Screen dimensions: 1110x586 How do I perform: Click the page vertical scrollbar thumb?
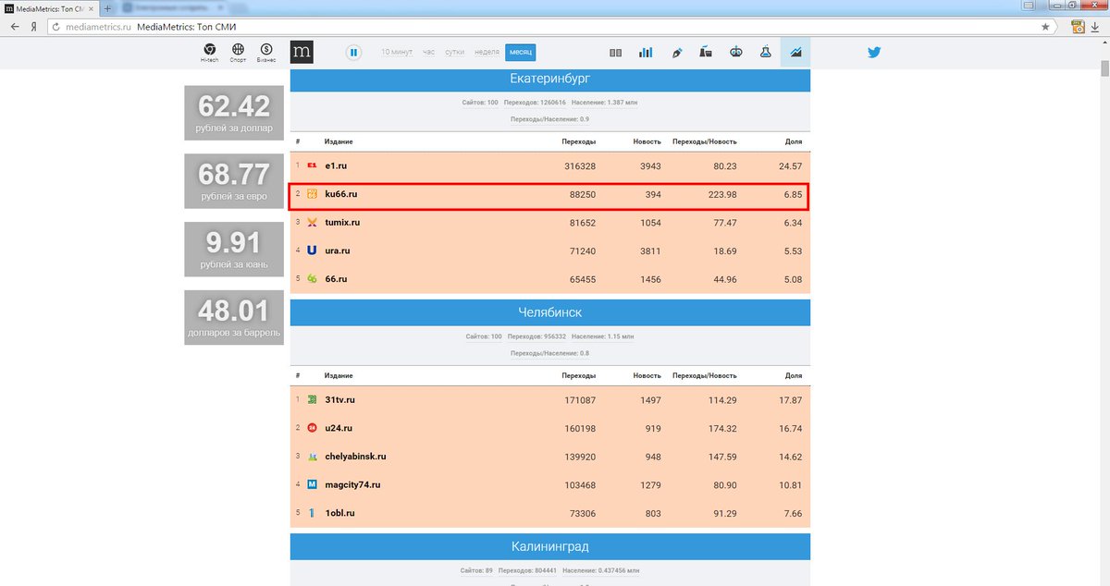point(1104,69)
